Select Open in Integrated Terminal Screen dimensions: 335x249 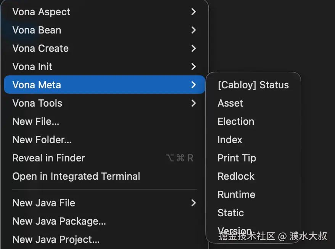pyautogui.click(x=76, y=176)
